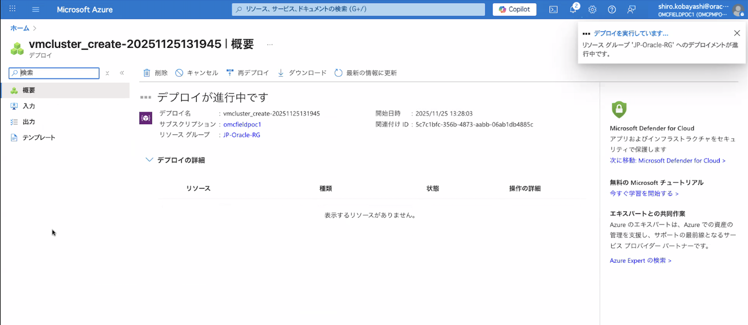This screenshot has width=748, height=325.
Task: Launch Copilot from the top bar
Action: tap(514, 9)
